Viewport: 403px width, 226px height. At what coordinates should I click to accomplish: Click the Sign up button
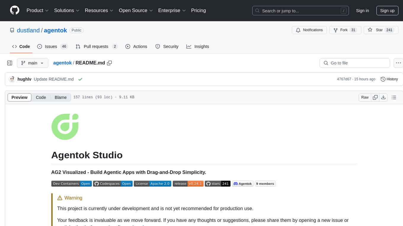(387, 11)
